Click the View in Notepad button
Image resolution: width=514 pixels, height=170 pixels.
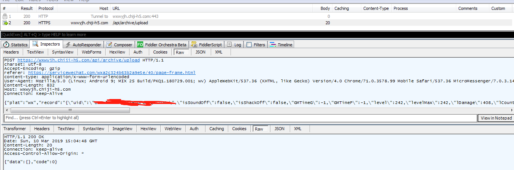(x=496, y=118)
